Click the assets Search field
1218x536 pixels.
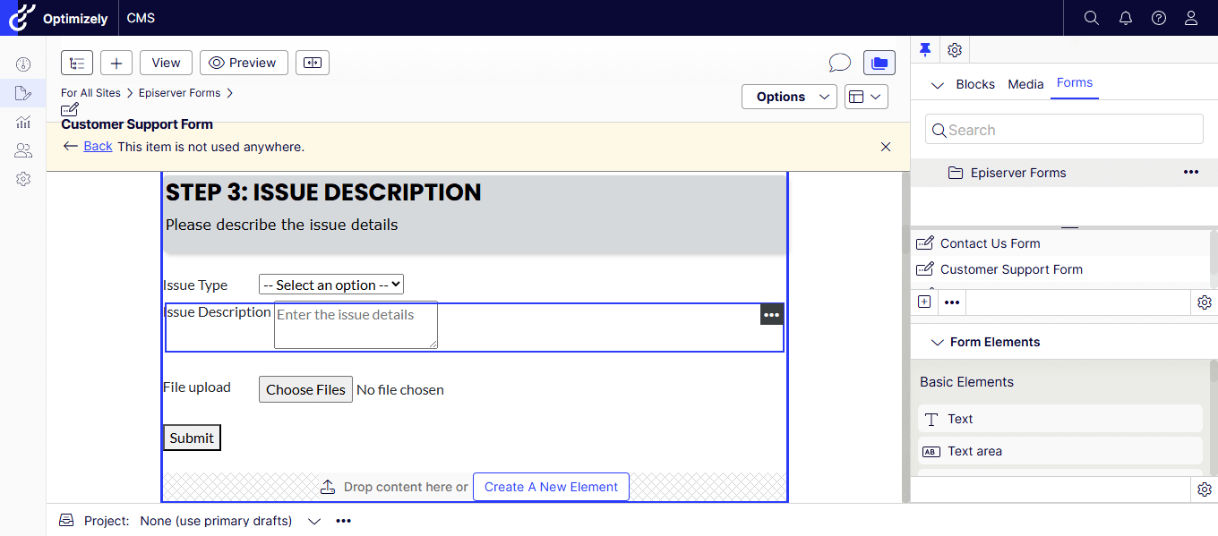coord(1064,130)
